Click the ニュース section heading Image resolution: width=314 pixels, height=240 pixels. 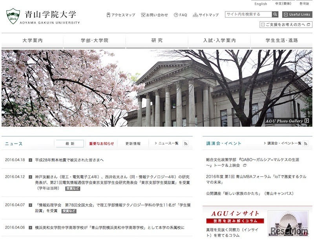pos(14,144)
